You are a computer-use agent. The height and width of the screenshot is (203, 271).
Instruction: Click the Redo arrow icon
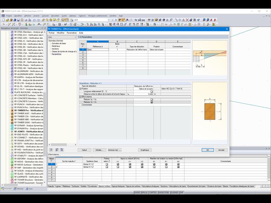coord(38,20)
